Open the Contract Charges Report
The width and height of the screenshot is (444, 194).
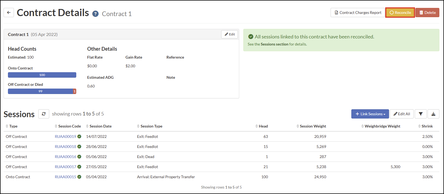click(358, 13)
